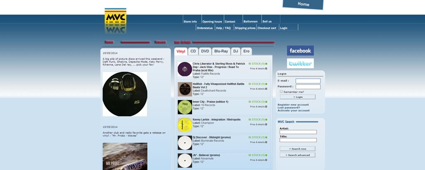The width and height of the screenshot is (425, 170).
Task: Open the Lost password? link
Action: 289,108
